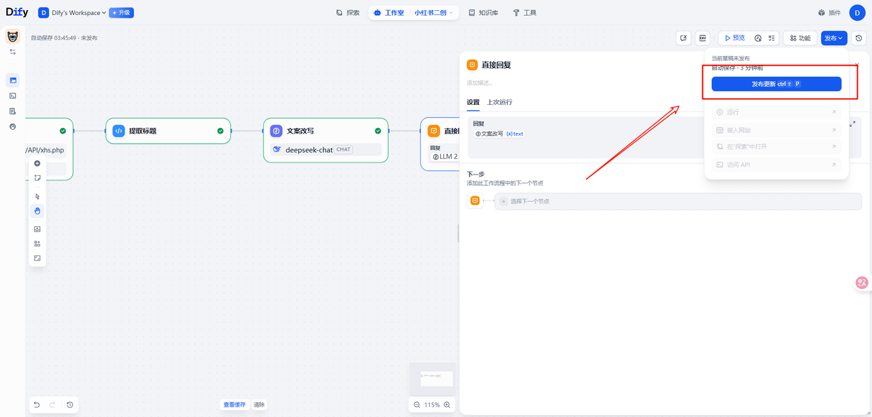
Task: Open the 小红书二创 app name dropdown
Action: click(x=433, y=13)
